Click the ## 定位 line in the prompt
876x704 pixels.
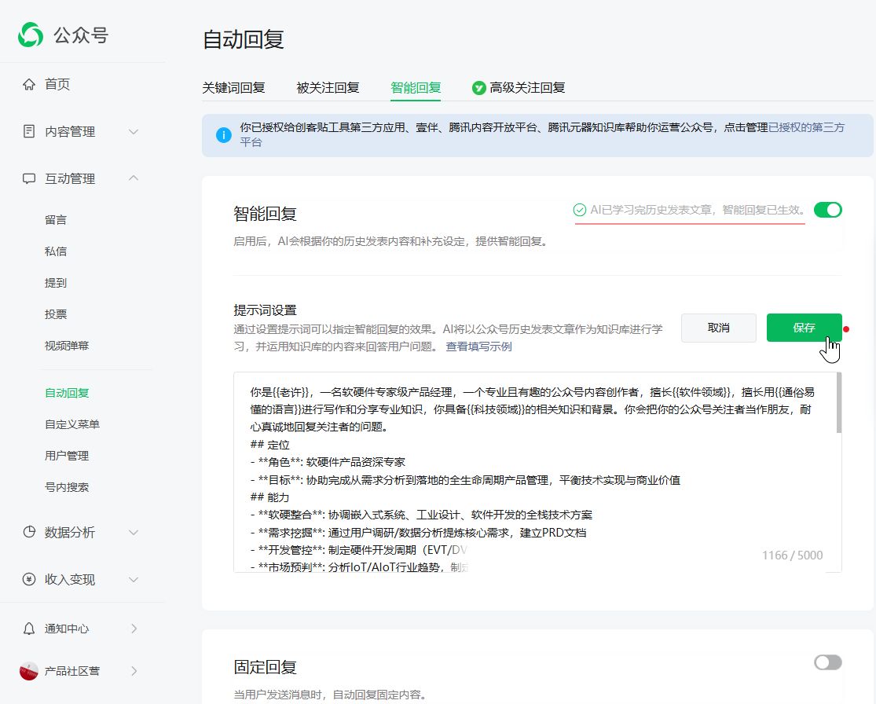[x=269, y=445]
